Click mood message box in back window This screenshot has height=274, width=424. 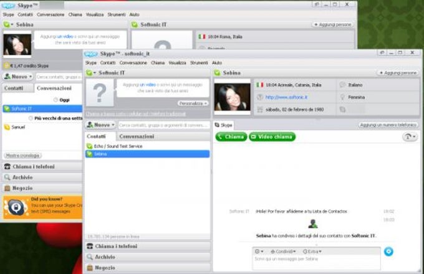[80, 39]
